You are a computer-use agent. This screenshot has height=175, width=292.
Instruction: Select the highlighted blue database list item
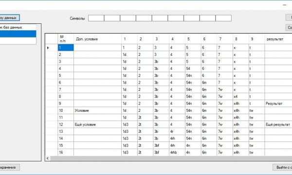18,34
